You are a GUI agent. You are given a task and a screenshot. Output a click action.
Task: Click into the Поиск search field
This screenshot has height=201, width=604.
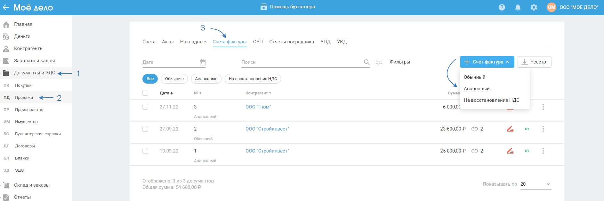point(301,62)
